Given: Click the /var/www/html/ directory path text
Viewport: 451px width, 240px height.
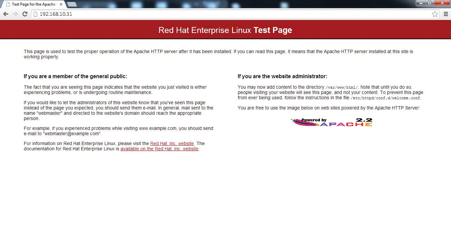Looking at the screenshot, I should point(342,87).
